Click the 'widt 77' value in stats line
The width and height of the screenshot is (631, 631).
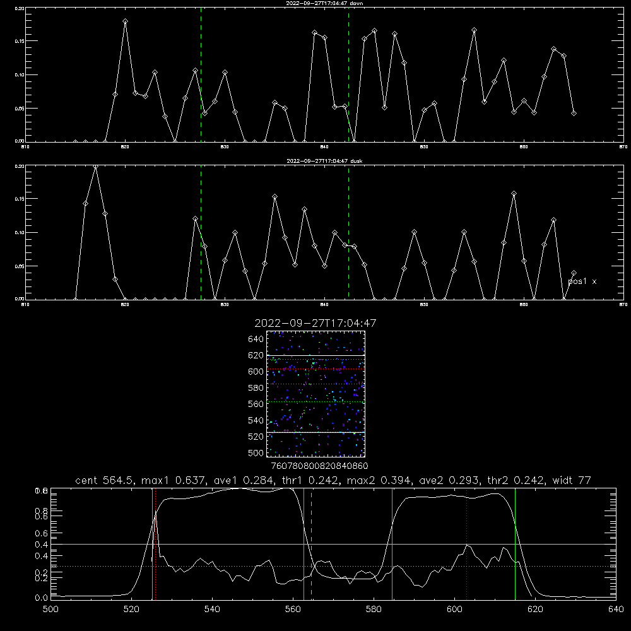[x=572, y=480]
